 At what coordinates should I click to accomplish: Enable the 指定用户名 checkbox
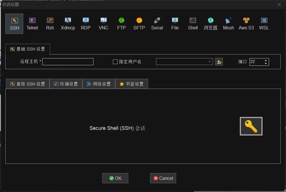point(115,62)
